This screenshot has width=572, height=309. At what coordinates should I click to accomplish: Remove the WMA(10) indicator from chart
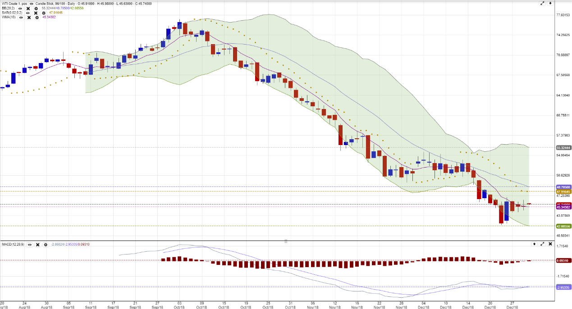click(x=29, y=17)
